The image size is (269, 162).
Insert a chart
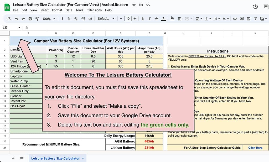tap(249, 19)
